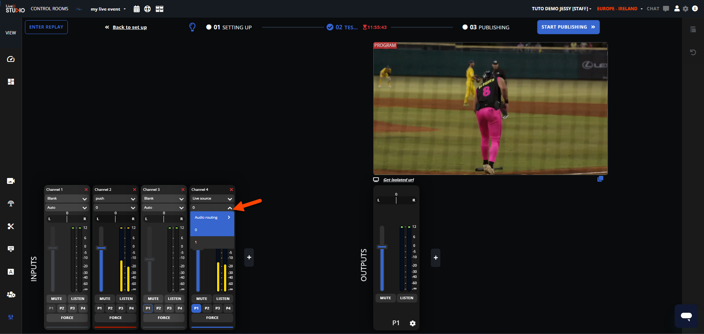
Task: Click the scissors clip tool icon
Action: [x=11, y=226]
